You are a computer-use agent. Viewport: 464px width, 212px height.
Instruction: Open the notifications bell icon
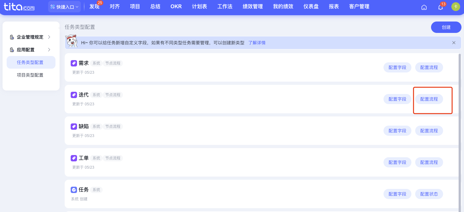(440, 7)
